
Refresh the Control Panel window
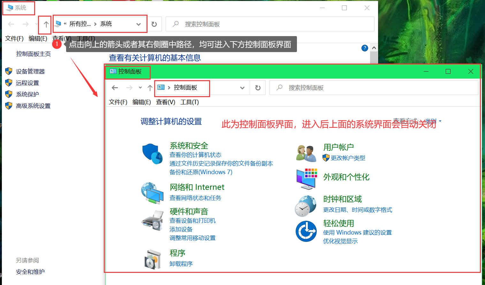(258, 88)
